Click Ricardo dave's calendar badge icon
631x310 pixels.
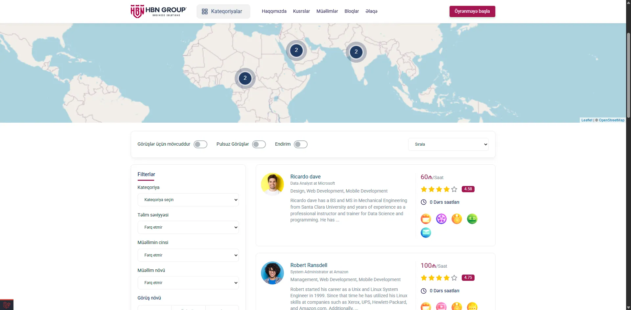pyautogui.click(x=426, y=219)
